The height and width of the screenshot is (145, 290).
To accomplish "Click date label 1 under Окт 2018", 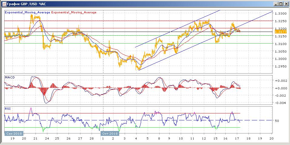I will pyautogui.click(x=103, y=139).
